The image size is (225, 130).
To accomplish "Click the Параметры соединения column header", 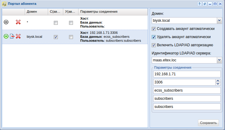I will coord(99,12).
